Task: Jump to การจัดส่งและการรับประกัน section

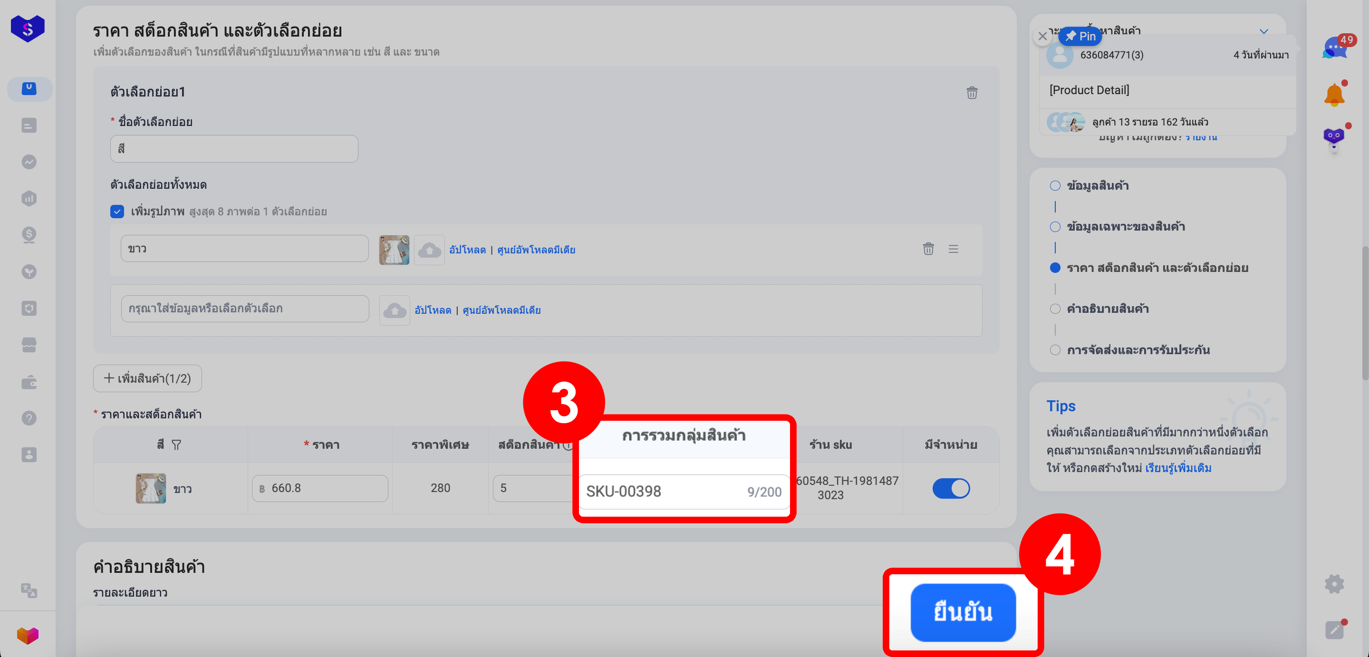Action: point(1138,350)
